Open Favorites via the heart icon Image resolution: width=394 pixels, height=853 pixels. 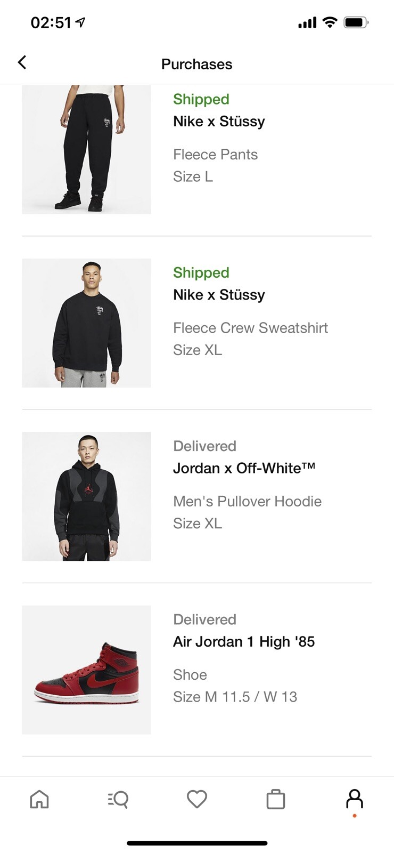197,799
